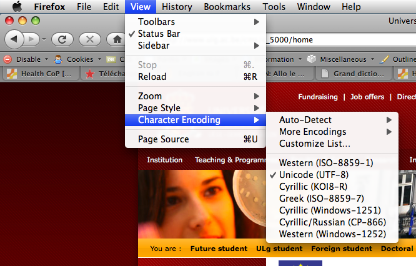
Task: Open the Disable dropdown arrow
Action: [x=46, y=59]
